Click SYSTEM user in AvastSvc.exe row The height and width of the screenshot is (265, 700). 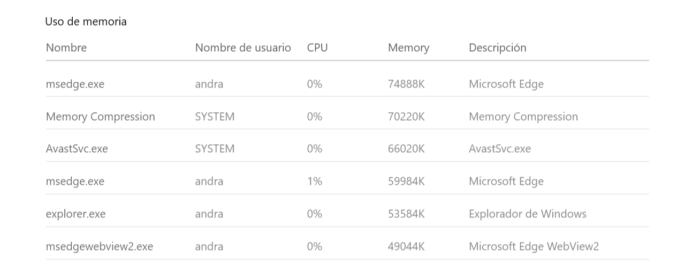point(215,149)
